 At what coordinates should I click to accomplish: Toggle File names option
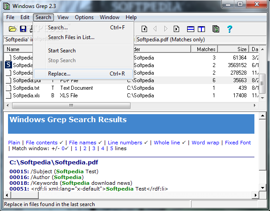(x=83, y=143)
